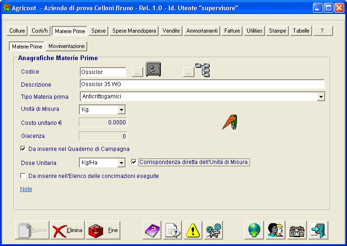Click the exit door icon

(x=318, y=230)
